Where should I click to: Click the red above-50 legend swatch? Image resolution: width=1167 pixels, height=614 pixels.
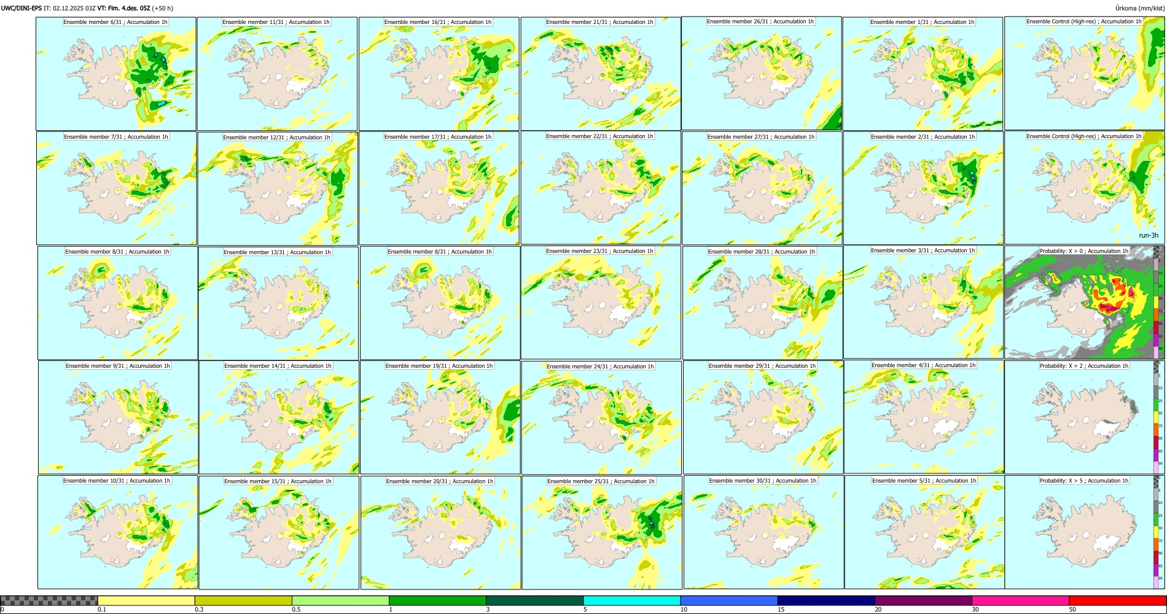tap(1117, 600)
